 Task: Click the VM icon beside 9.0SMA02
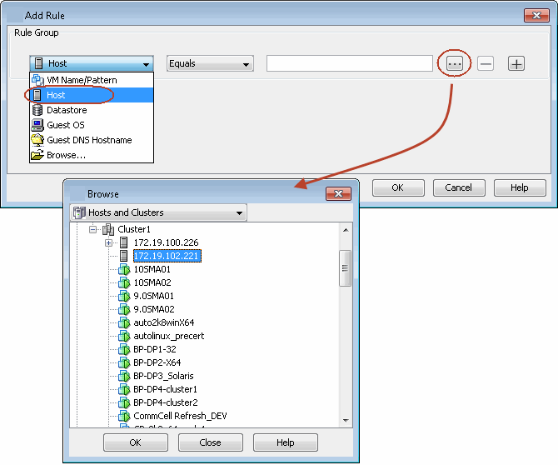(x=124, y=309)
